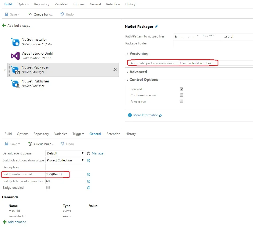This screenshot has height=227, width=253.
Task: Open the Default agent queue dropdown
Action: pyautogui.click(x=65, y=153)
